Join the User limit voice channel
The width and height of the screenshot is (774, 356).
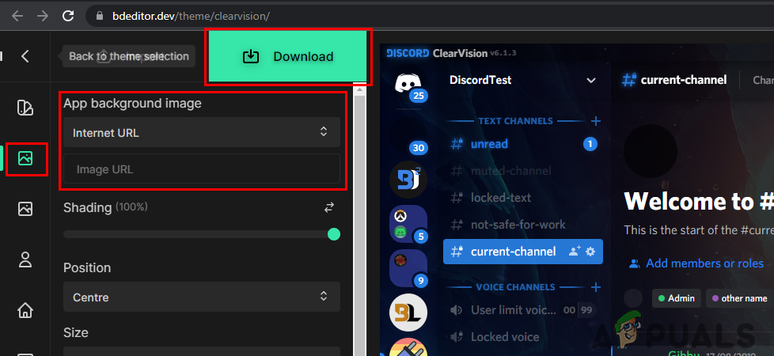[x=523, y=310]
